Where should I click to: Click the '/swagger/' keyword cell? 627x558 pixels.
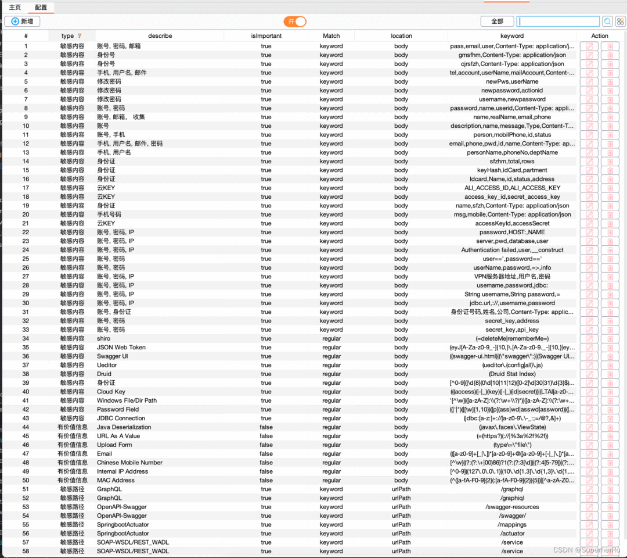512,516
